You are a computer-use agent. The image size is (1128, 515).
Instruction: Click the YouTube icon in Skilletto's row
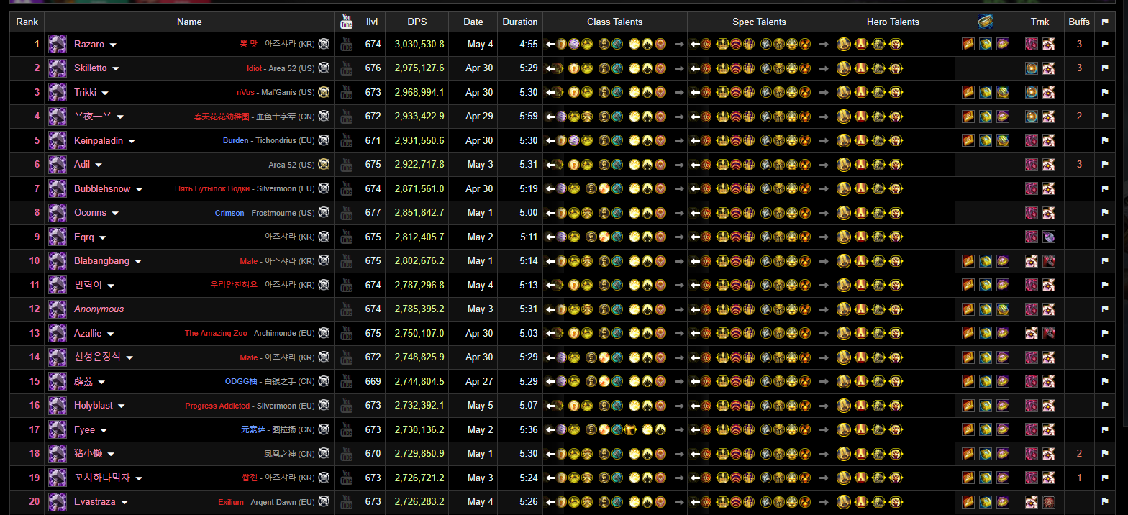coord(347,68)
